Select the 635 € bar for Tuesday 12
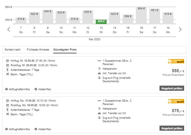191x135 pixels. [x=88, y=17]
